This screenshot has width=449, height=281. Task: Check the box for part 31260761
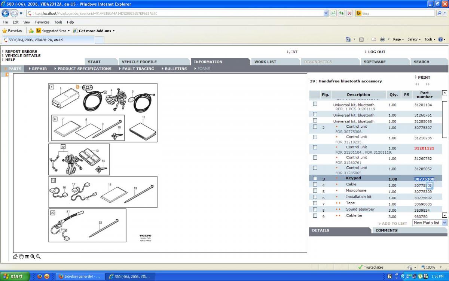coord(315,114)
